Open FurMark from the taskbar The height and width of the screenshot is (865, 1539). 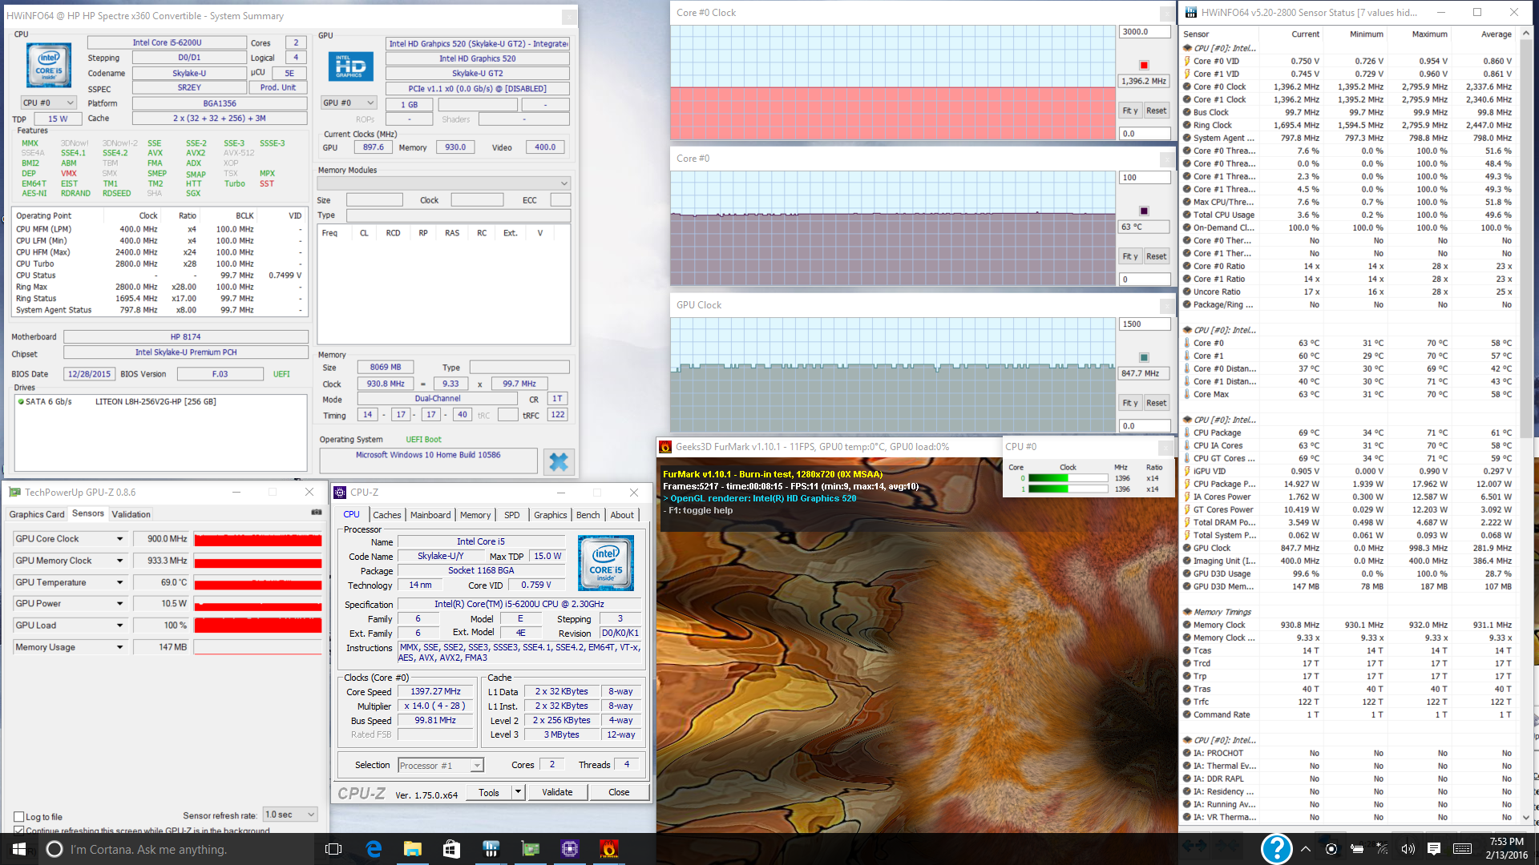coord(609,849)
